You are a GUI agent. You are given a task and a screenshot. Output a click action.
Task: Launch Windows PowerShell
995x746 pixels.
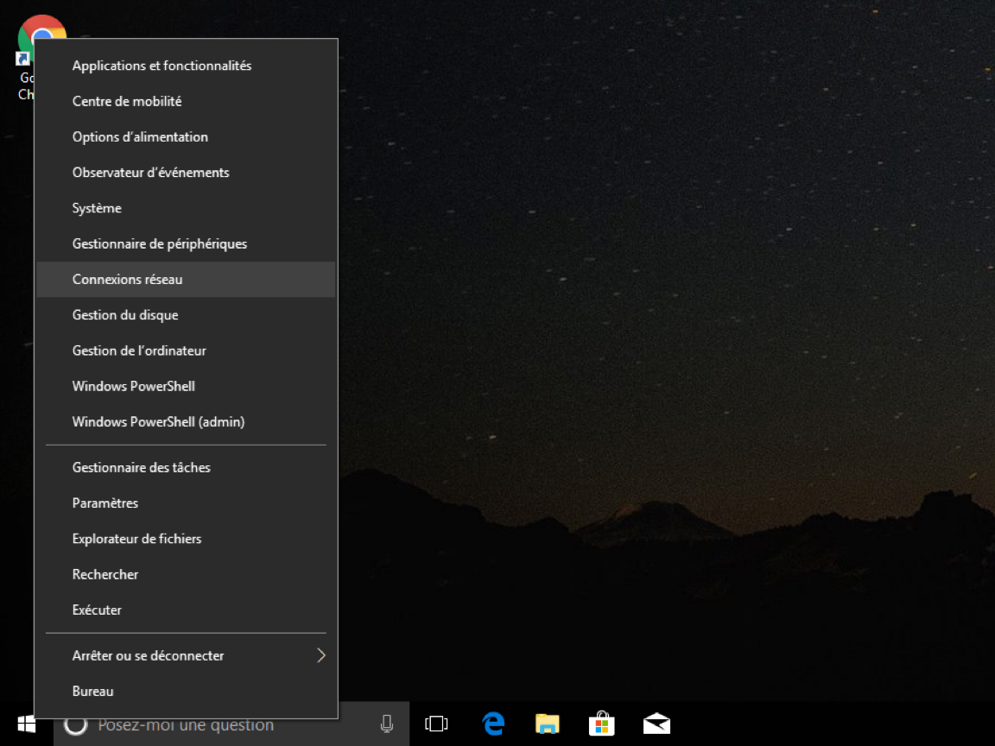coord(186,386)
